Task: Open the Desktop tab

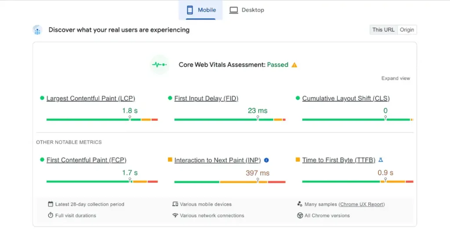Action: [x=247, y=10]
